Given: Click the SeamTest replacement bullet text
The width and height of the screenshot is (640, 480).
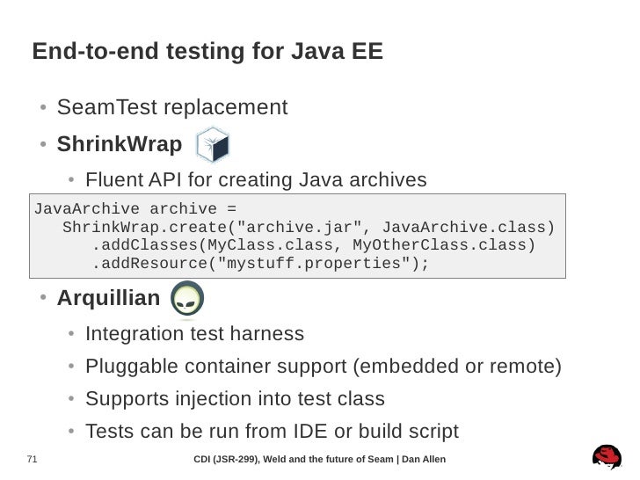Looking at the screenshot, I should pos(172,107).
